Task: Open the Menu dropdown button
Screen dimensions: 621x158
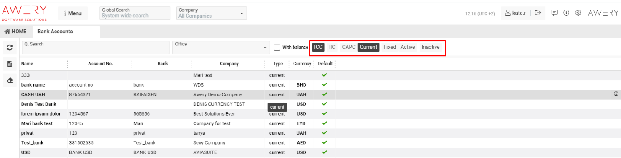Action: [73, 13]
